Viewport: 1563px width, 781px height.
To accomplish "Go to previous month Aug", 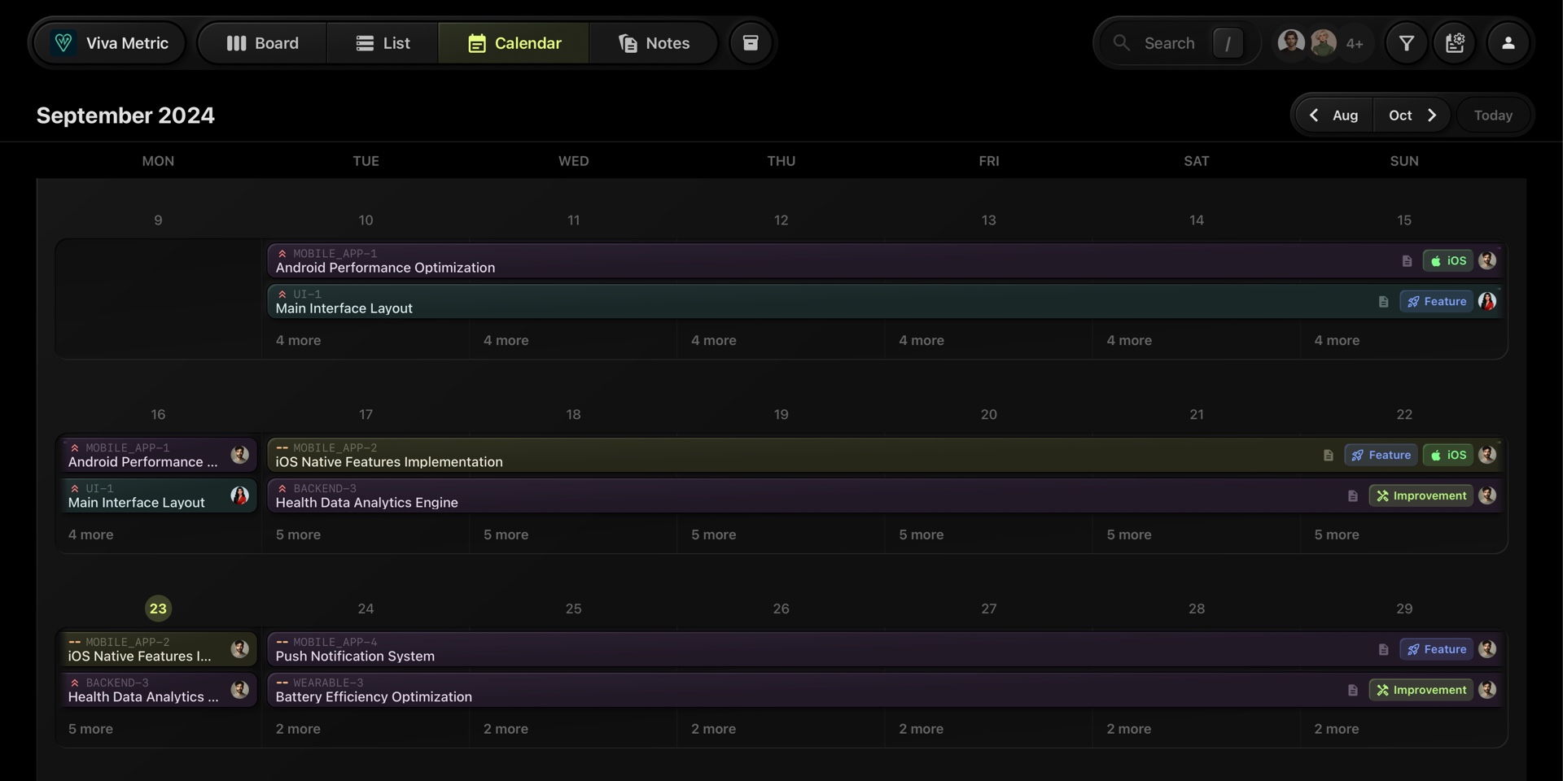I will pyautogui.click(x=1333, y=116).
